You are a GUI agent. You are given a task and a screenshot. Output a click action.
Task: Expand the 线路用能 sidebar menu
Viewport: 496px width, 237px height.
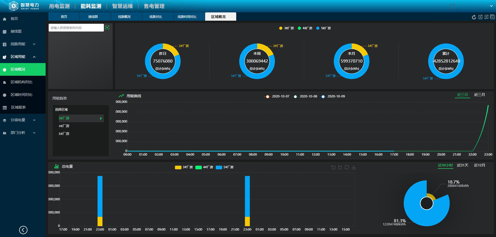tap(23, 44)
